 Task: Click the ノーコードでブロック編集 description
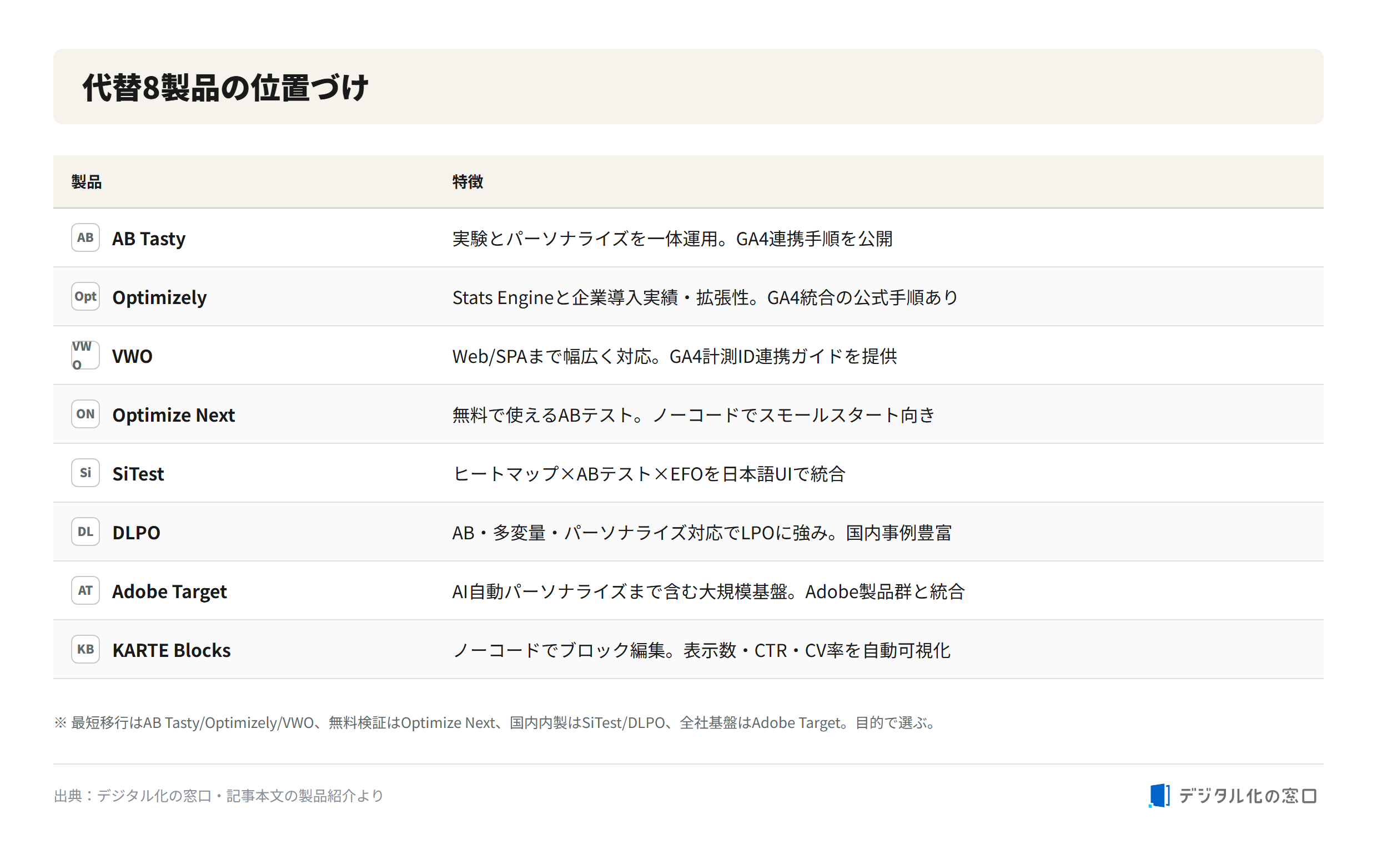701,650
